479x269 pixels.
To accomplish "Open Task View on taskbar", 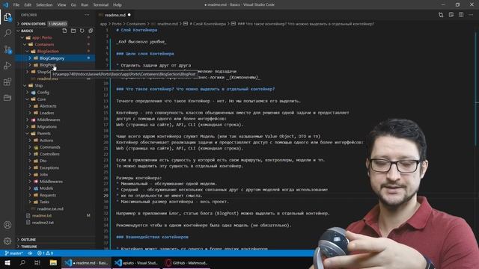I will [37, 262].
